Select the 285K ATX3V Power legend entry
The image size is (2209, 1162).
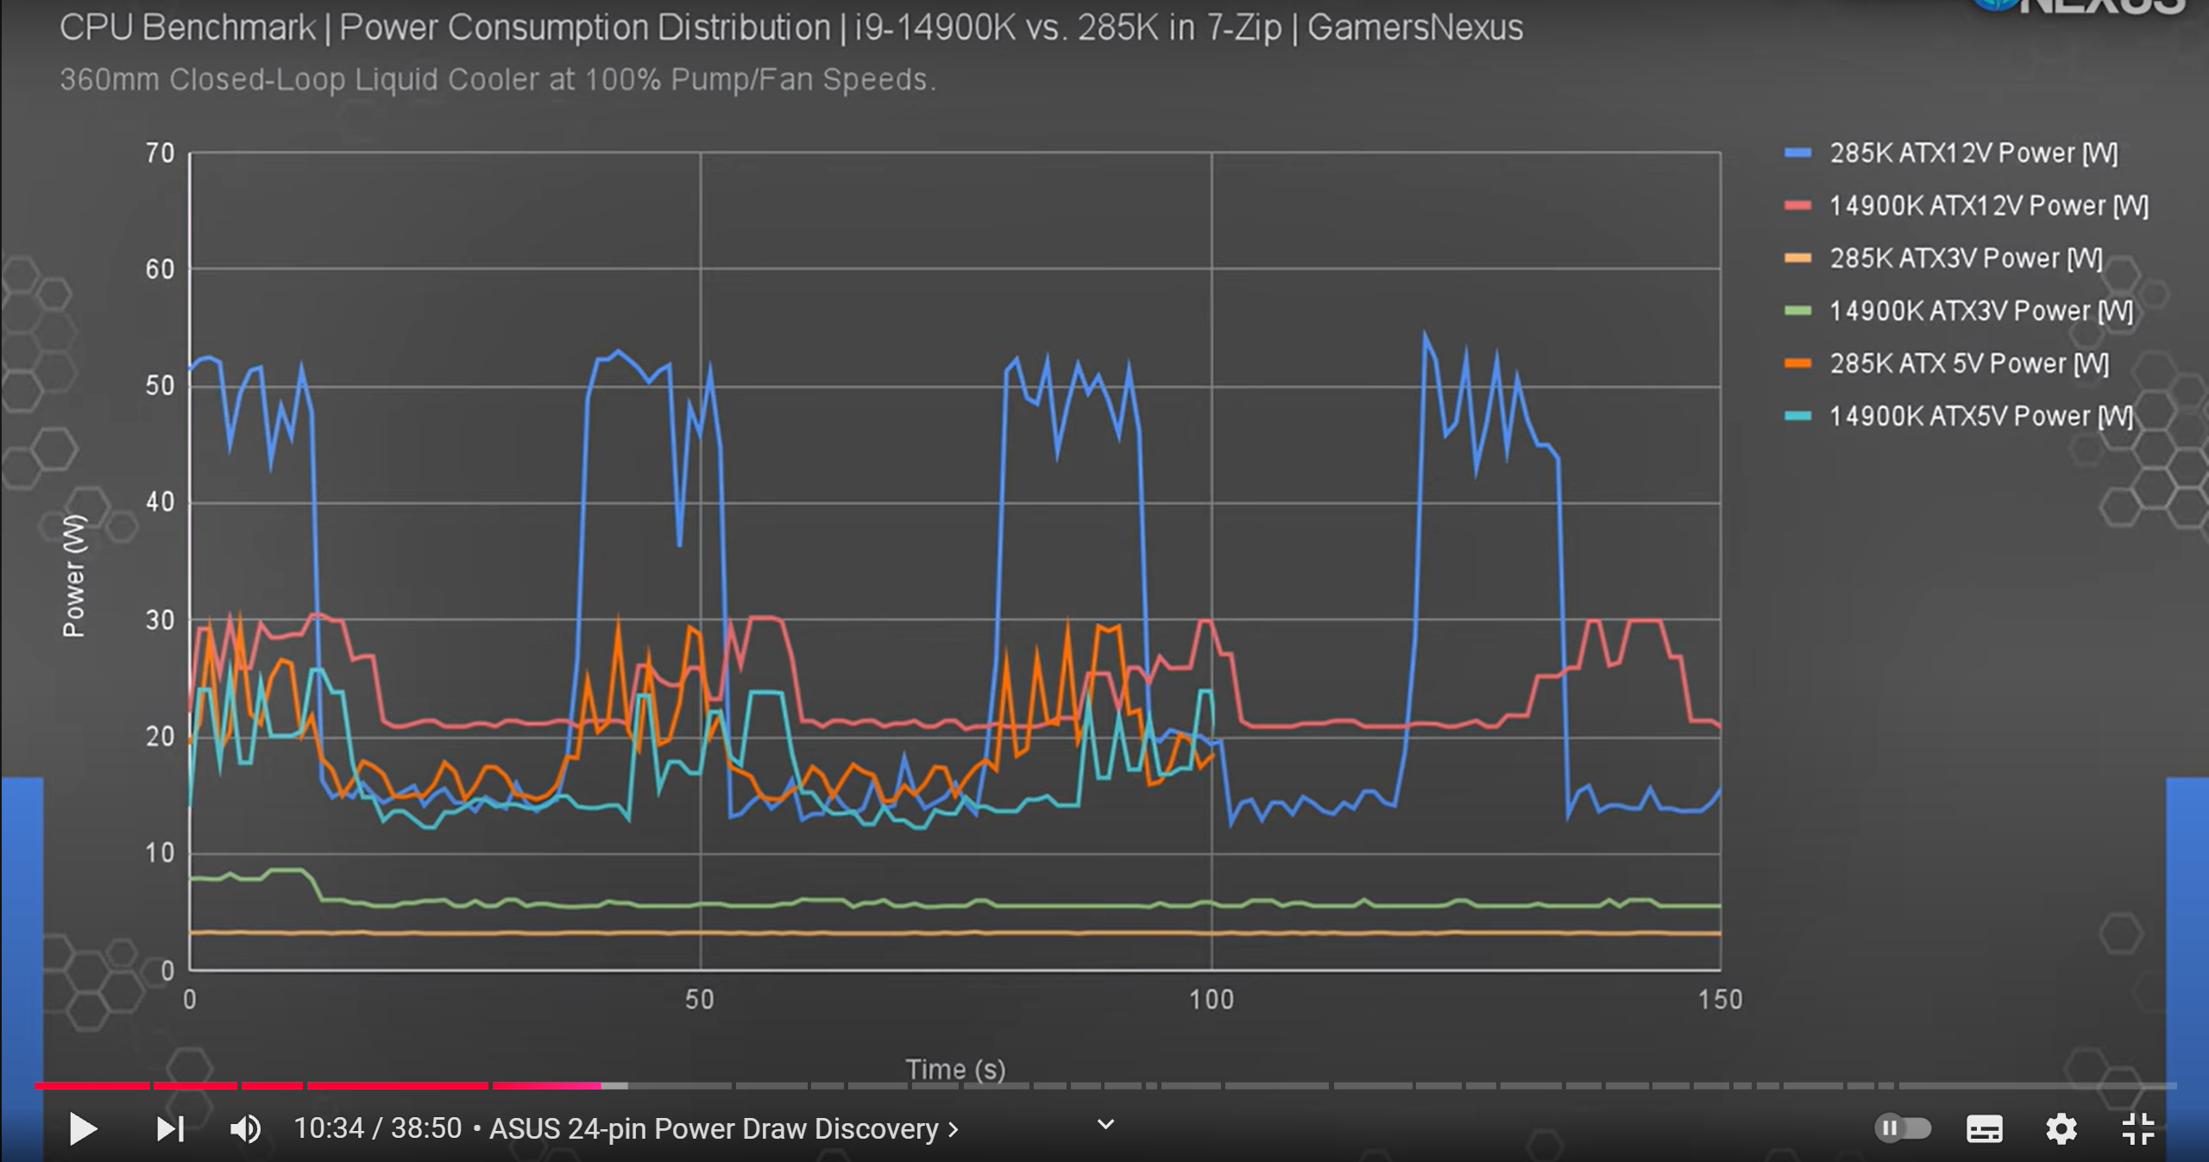point(1966,258)
